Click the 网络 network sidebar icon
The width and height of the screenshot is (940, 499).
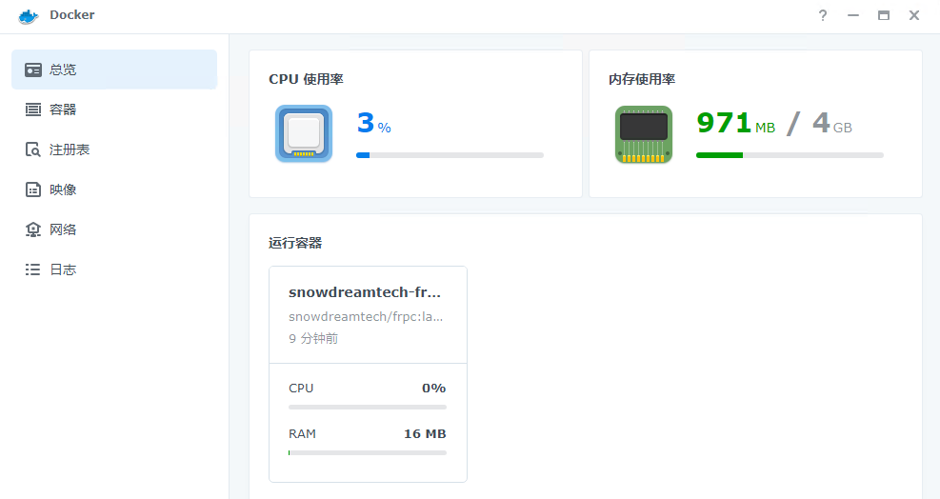(x=33, y=230)
